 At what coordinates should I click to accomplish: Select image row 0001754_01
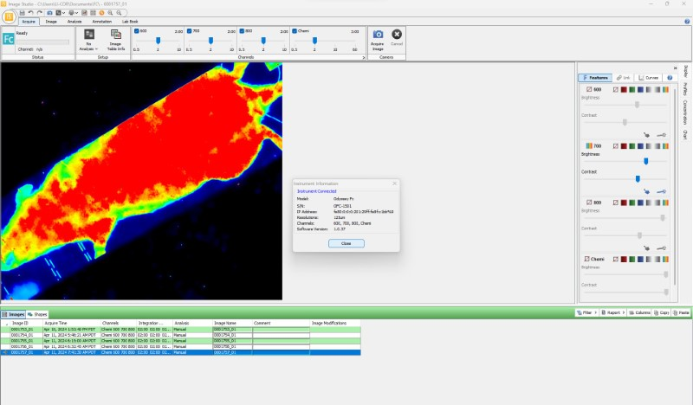(x=181, y=335)
